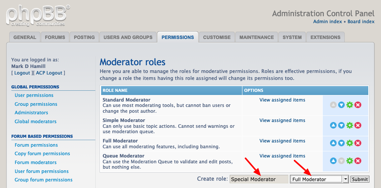Click the Create role name field
Viewport: 381px width, 188px height.
tap(259, 179)
